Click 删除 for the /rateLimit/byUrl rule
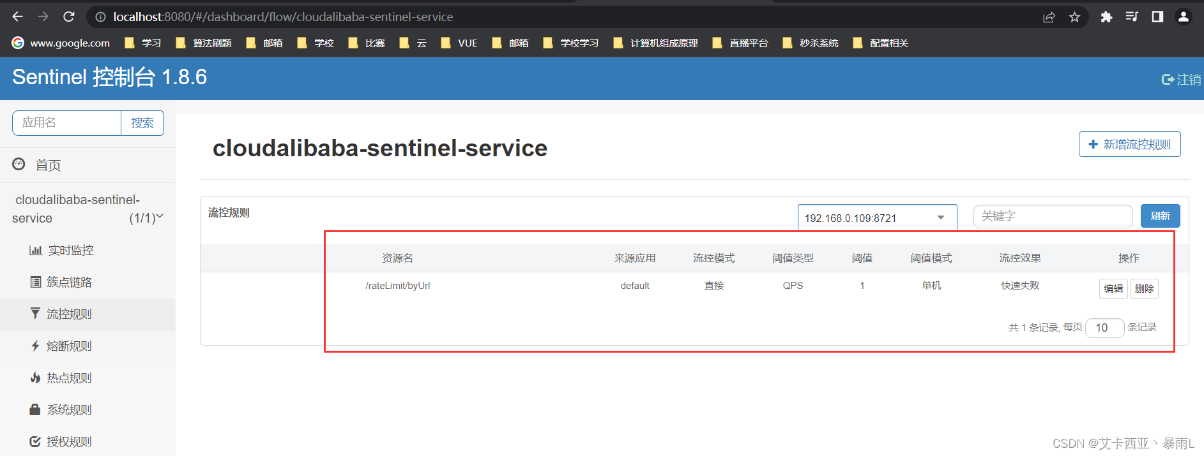Screen dimensions: 1204x456 coord(1144,289)
